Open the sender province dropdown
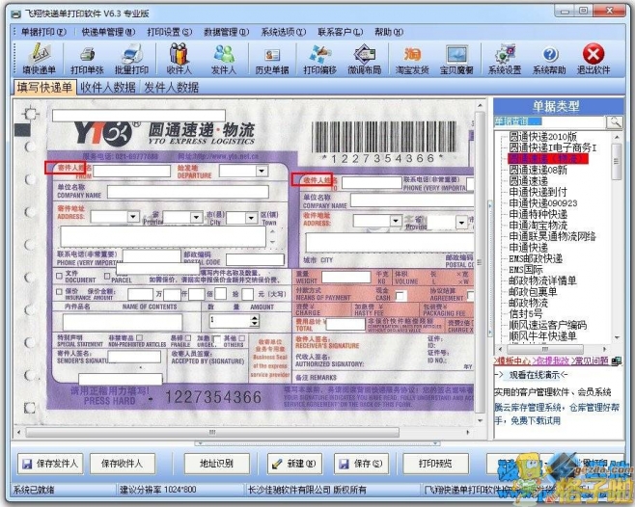Screen dimensions: 635x507 pos(133,217)
